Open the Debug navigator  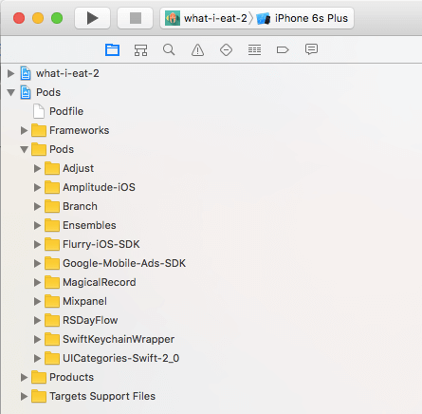pos(254,49)
